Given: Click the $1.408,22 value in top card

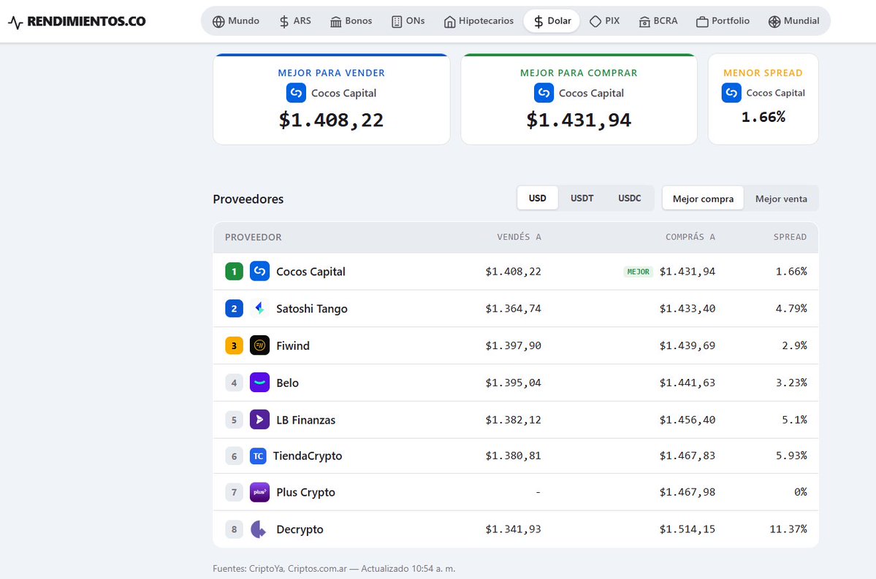Looking at the screenshot, I should (331, 120).
